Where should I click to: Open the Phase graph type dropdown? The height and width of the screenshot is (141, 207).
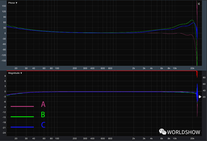[13, 3]
